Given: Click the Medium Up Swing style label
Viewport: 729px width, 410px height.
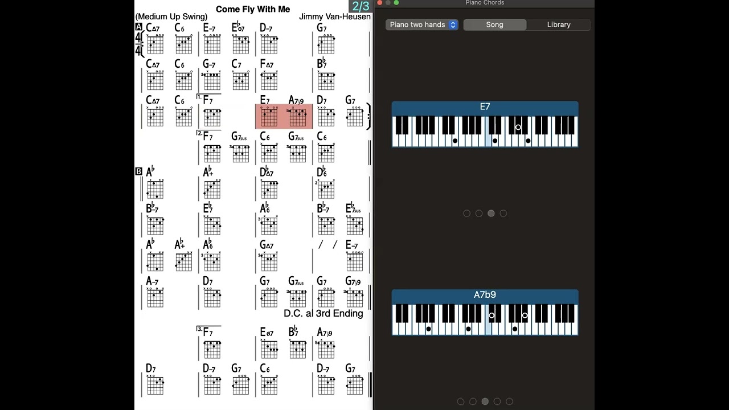Looking at the screenshot, I should pos(171,17).
